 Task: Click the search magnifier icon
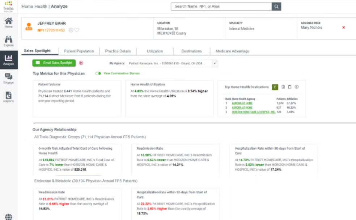(276, 6)
